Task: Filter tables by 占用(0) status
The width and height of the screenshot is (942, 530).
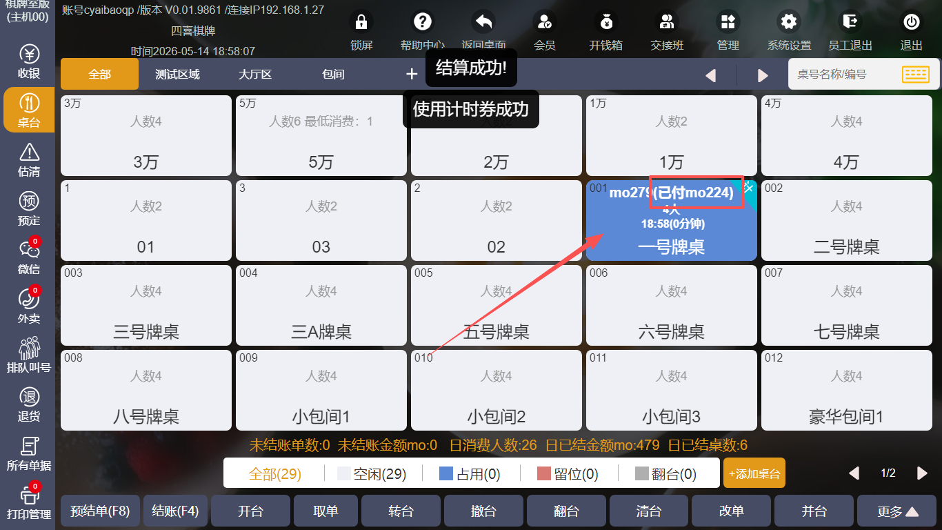Action: pyautogui.click(x=470, y=474)
